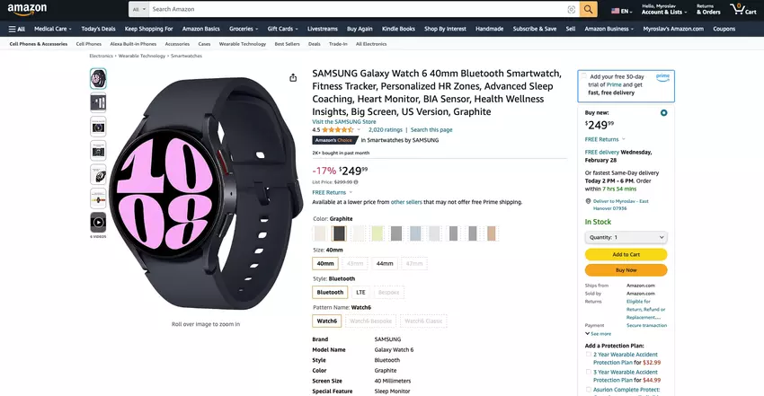Play the product videos thumbnail
Image resolution: width=764 pixels, height=396 pixels.
pyautogui.click(x=98, y=222)
